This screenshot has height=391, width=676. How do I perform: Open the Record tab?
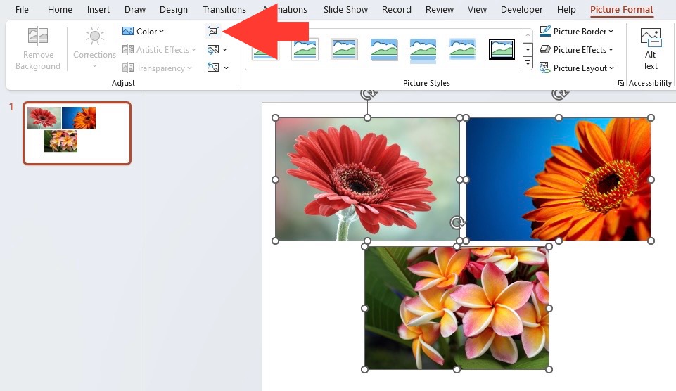[x=397, y=9]
